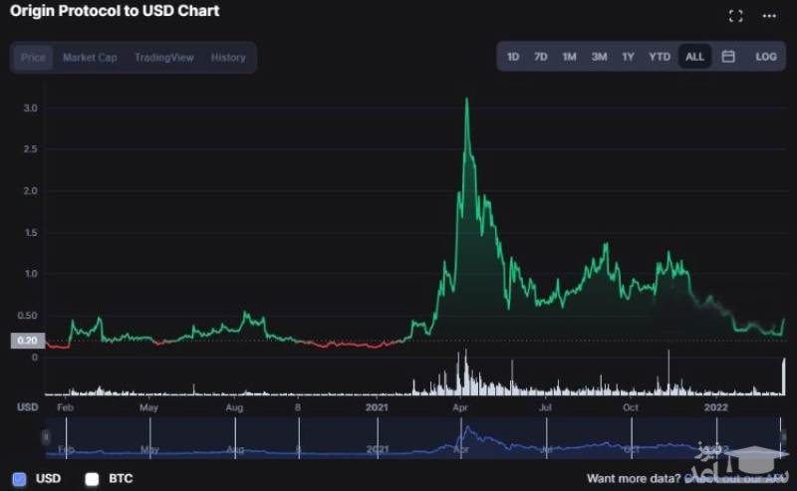The width and height of the screenshot is (797, 491).
Task: Open the TradingView tab
Action: point(164,58)
